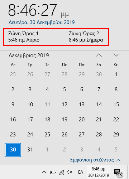The height and width of the screenshot is (179, 129).
Task: Select December 13 in the calendar
Action: [x=82, y=105]
